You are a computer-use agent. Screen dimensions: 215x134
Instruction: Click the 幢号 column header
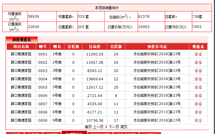tap(43, 47)
